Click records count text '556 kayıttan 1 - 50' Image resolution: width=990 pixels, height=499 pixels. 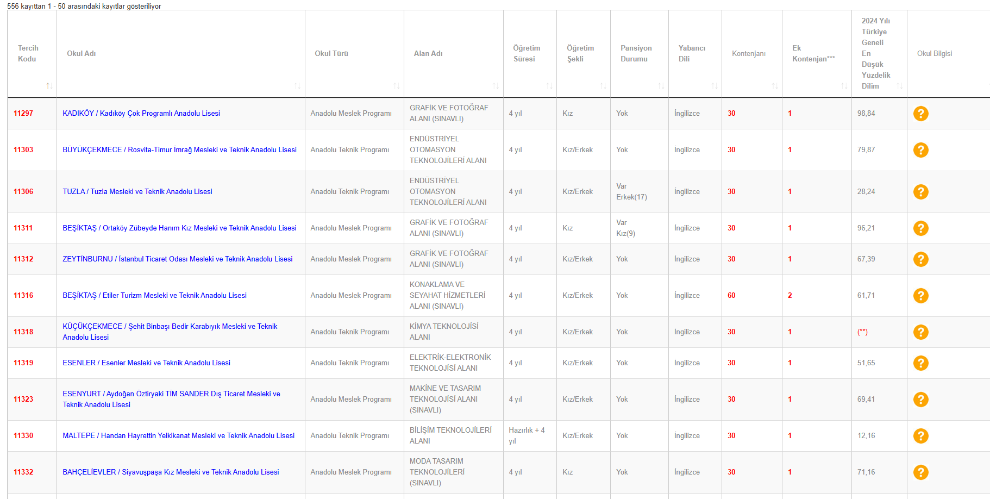(x=84, y=7)
